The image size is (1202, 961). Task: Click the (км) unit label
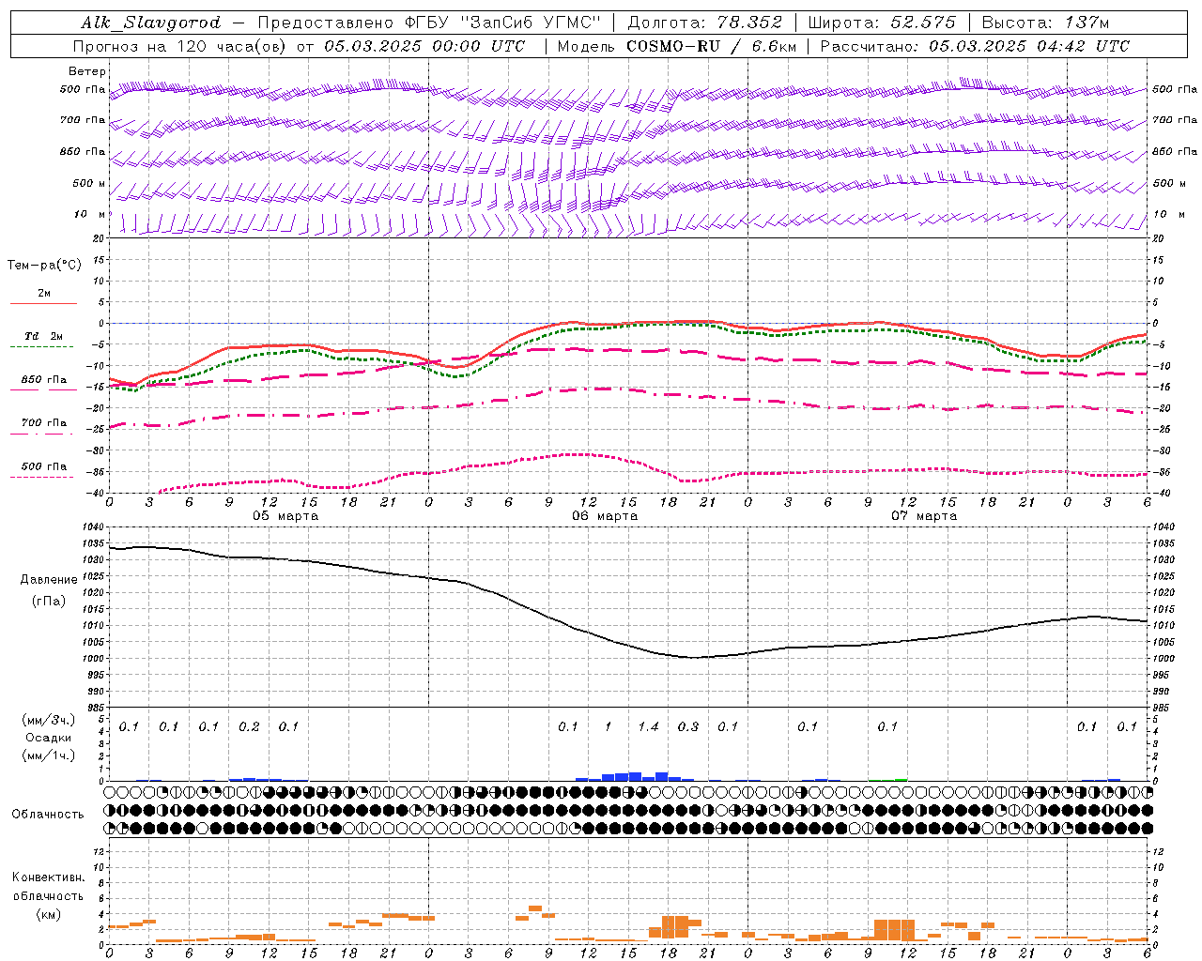click(x=49, y=914)
